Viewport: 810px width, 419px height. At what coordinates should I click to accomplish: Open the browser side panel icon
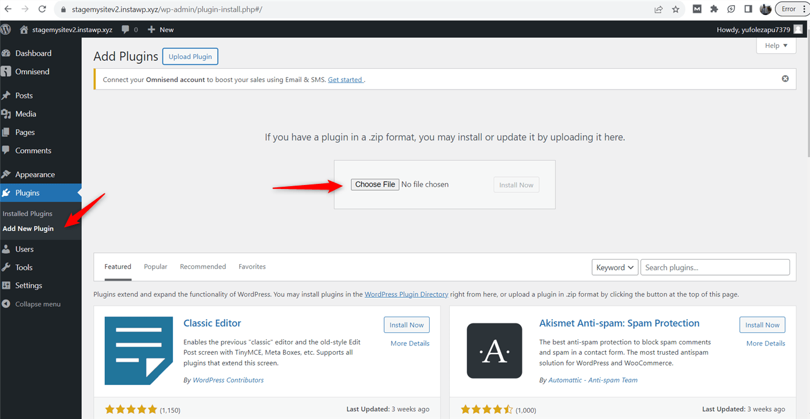pyautogui.click(x=748, y=9)
